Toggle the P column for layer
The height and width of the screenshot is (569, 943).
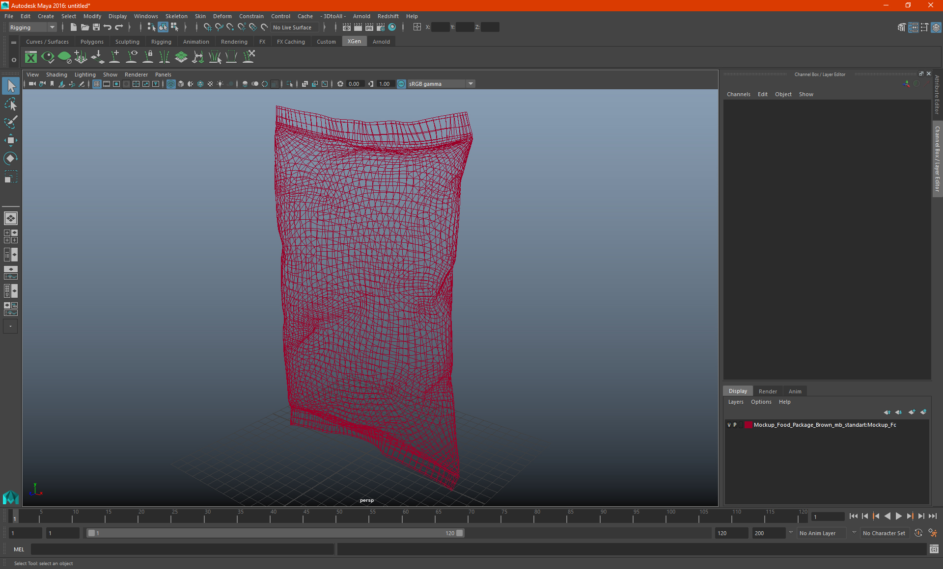[736, 424]
